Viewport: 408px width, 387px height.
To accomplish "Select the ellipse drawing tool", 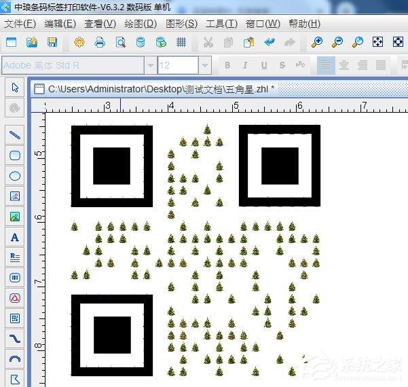I will 15,176.
